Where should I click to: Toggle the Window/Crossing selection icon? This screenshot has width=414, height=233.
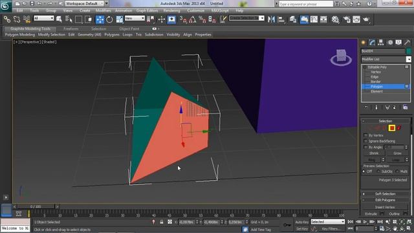(88, 19)
